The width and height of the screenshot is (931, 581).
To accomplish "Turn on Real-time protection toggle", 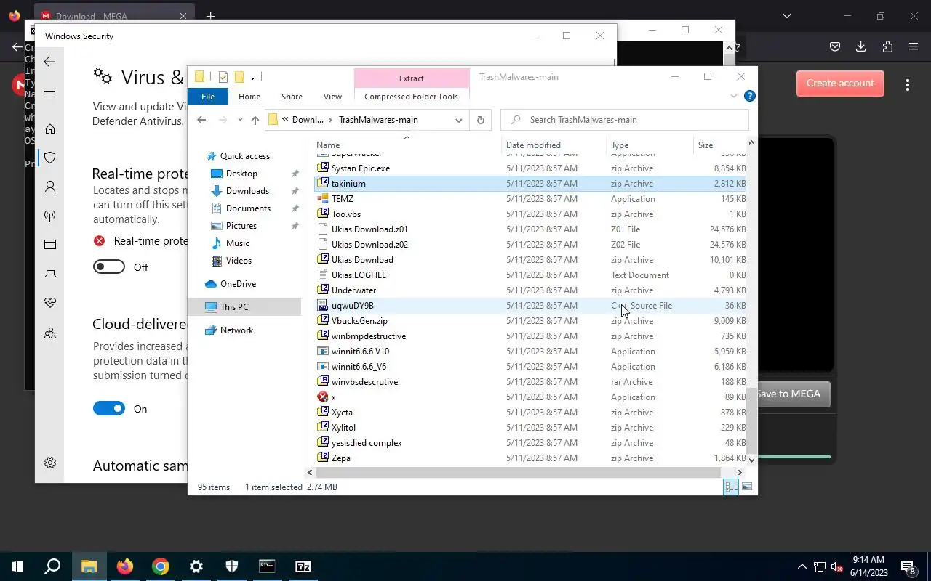I will pos(109,267).
